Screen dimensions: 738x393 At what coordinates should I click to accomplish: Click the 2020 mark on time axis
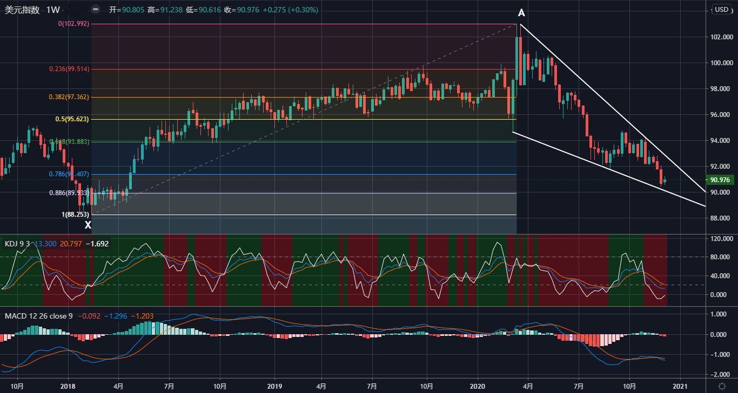(x=477, y=386)
